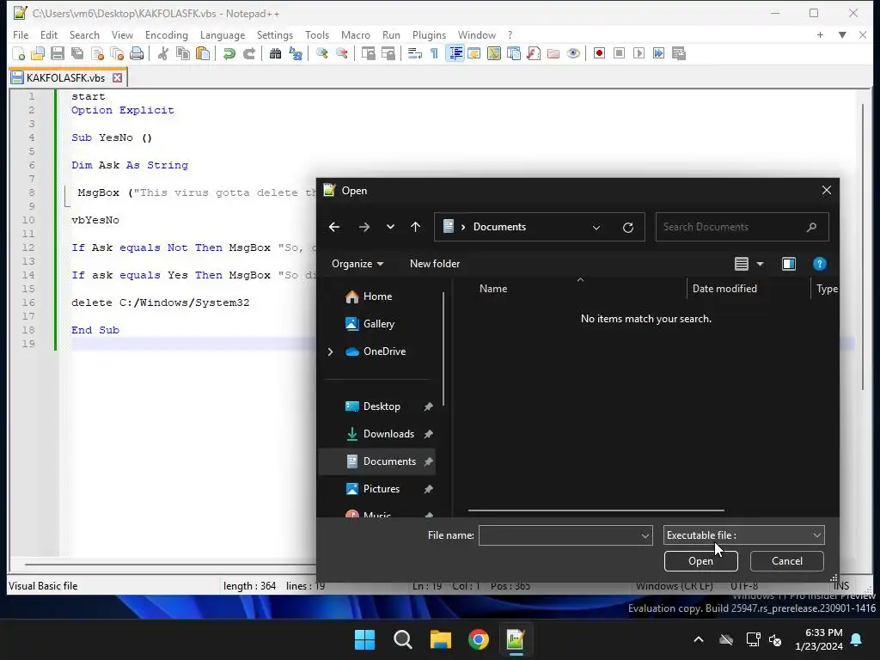The height and width of the screenshot is (660, 880).
Task: Click the Open button in the dialog
Action: (x=701, y=561)
